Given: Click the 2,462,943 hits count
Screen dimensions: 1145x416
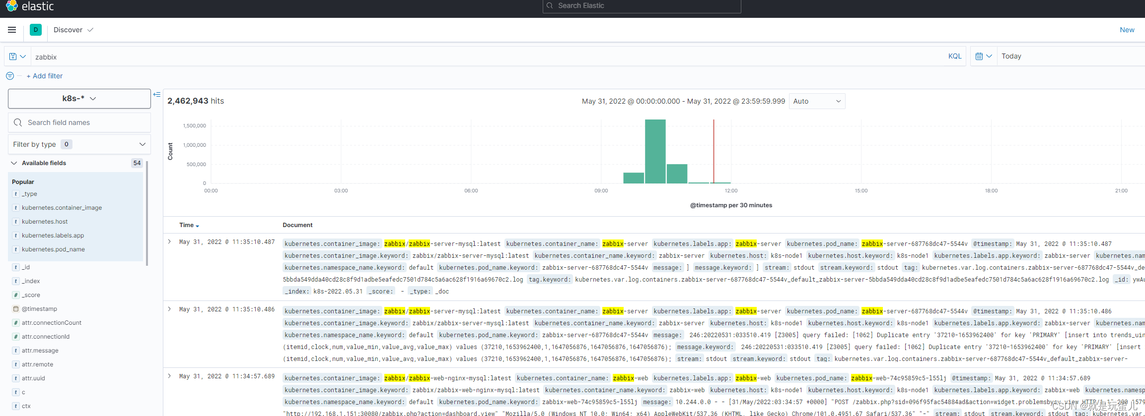Looking at the screenshot, I should pos(196,101).
